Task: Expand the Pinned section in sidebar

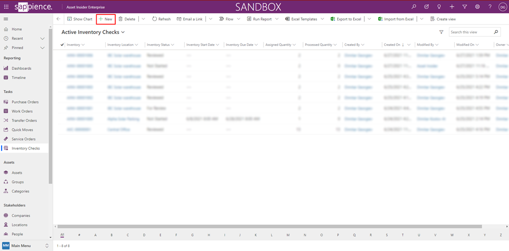Action: pyautogui.click(x=43, y=47)
